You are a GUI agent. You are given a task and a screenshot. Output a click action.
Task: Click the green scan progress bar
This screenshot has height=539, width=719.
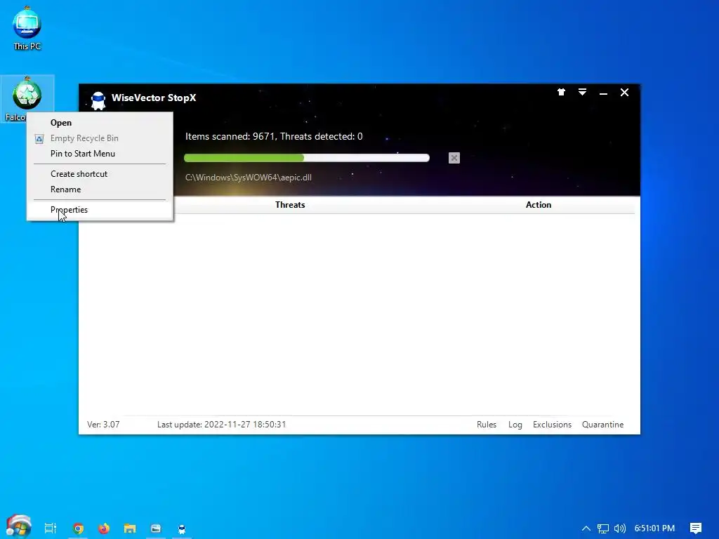(306, 158)
